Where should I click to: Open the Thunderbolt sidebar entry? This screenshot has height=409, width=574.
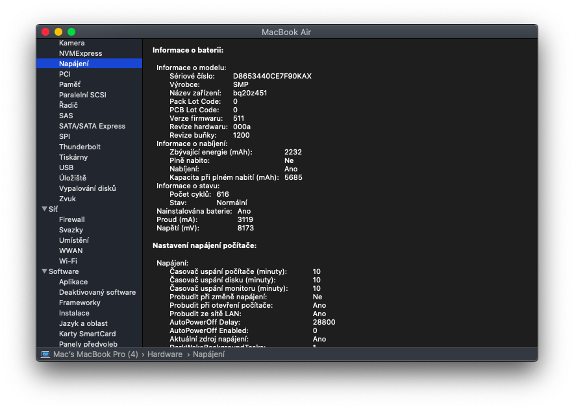coord(79,147)
